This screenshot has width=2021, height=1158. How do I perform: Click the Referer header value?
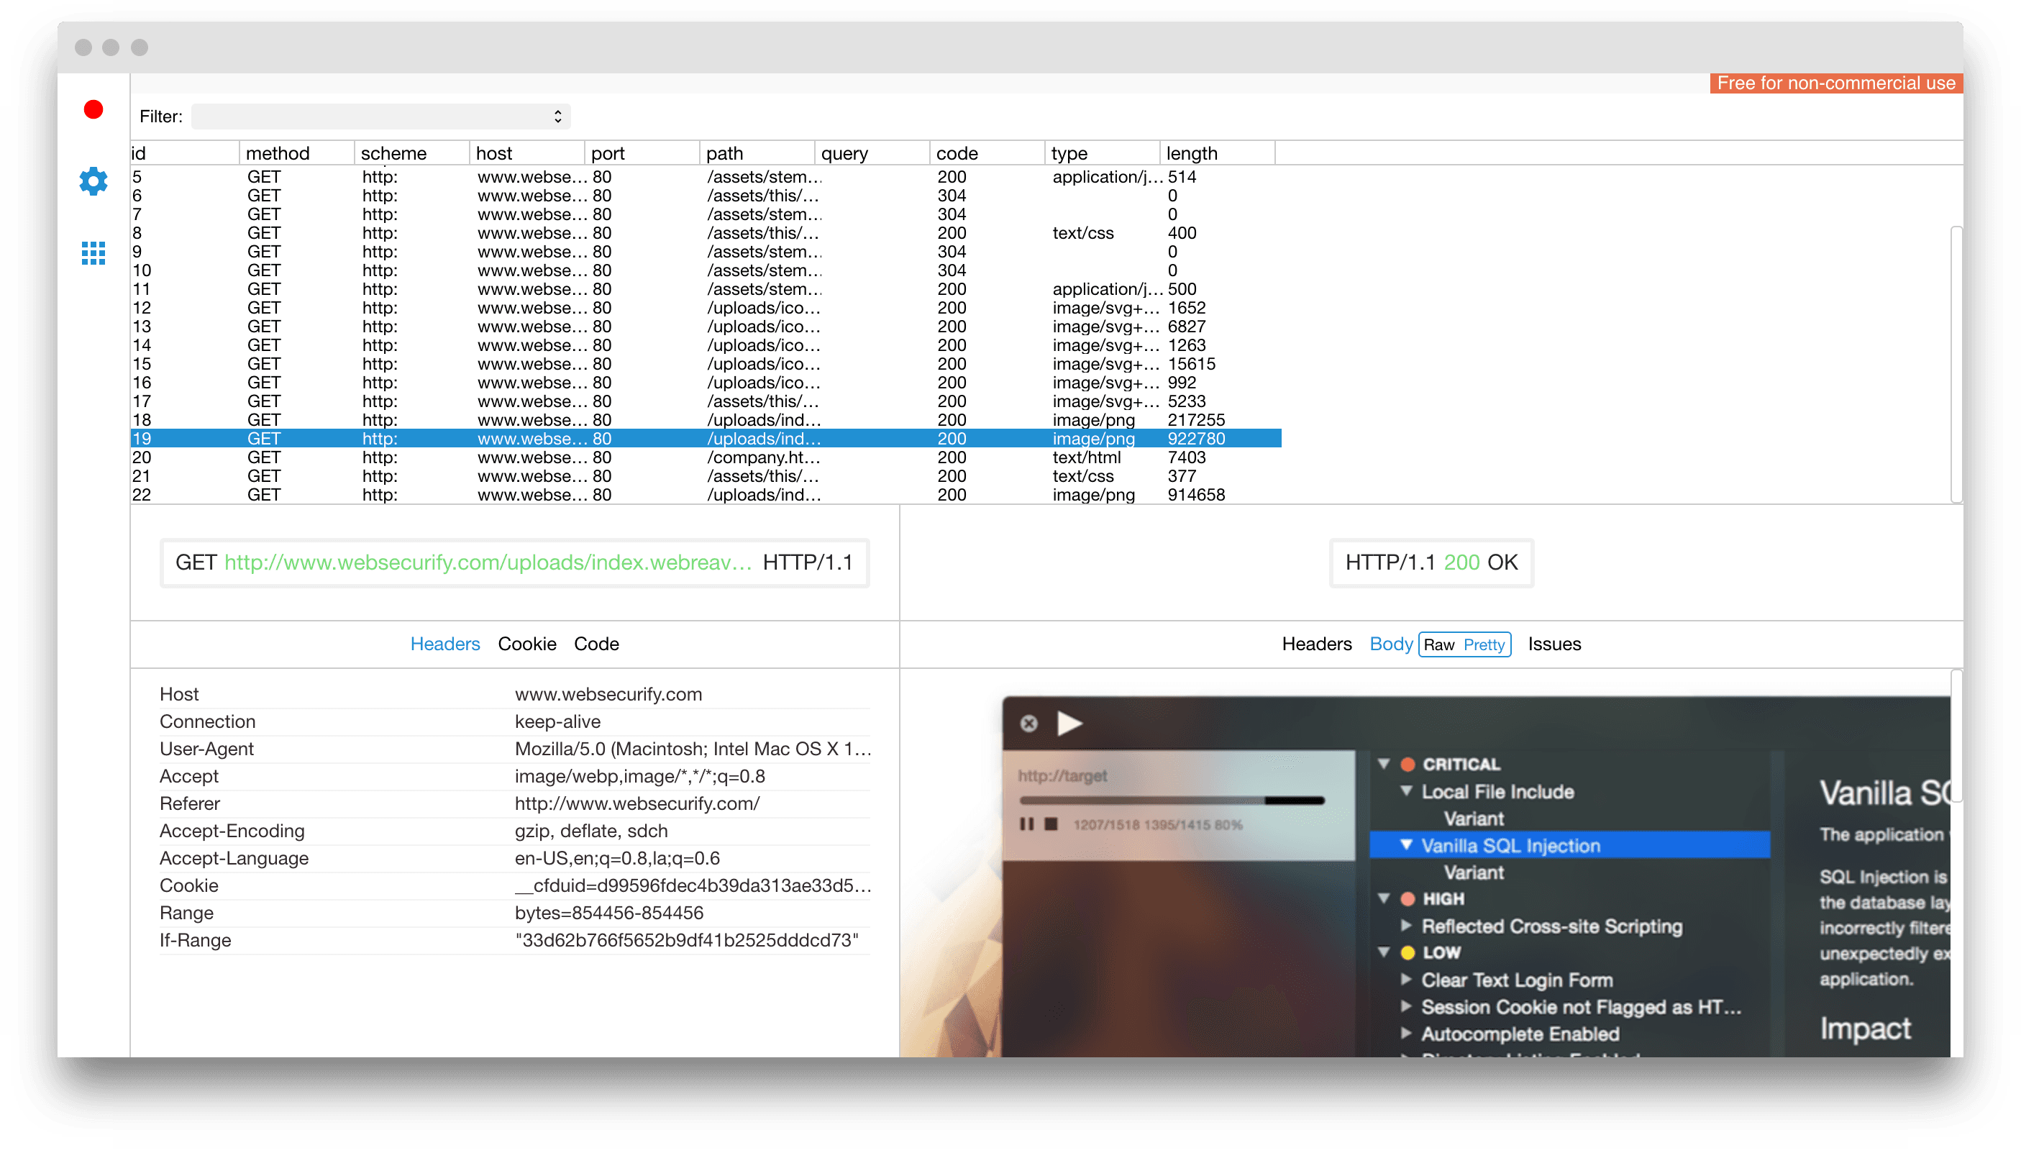tap(637, 804)
